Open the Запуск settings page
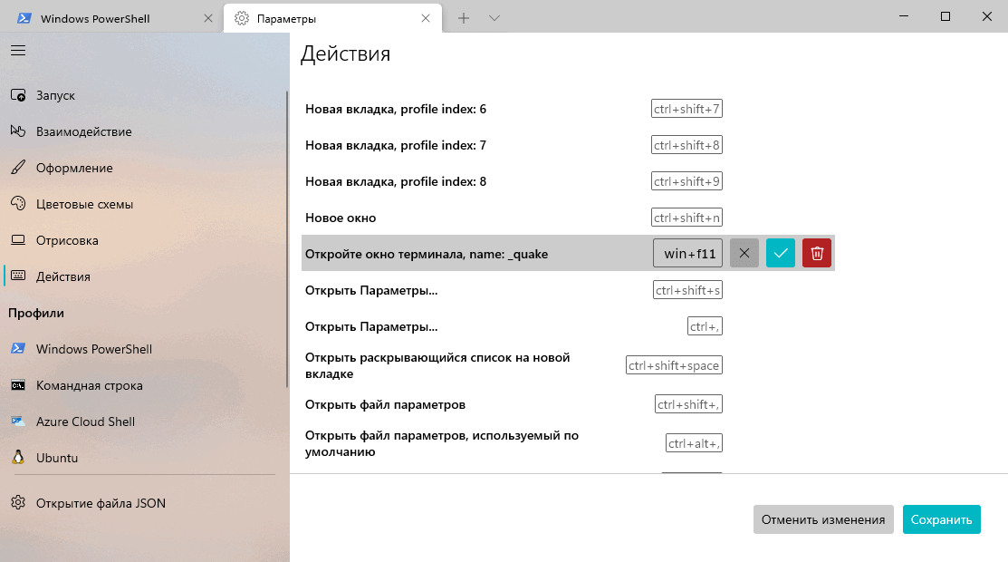The height and width of the screenshot is (562, 1008). [x=143, y=95]
